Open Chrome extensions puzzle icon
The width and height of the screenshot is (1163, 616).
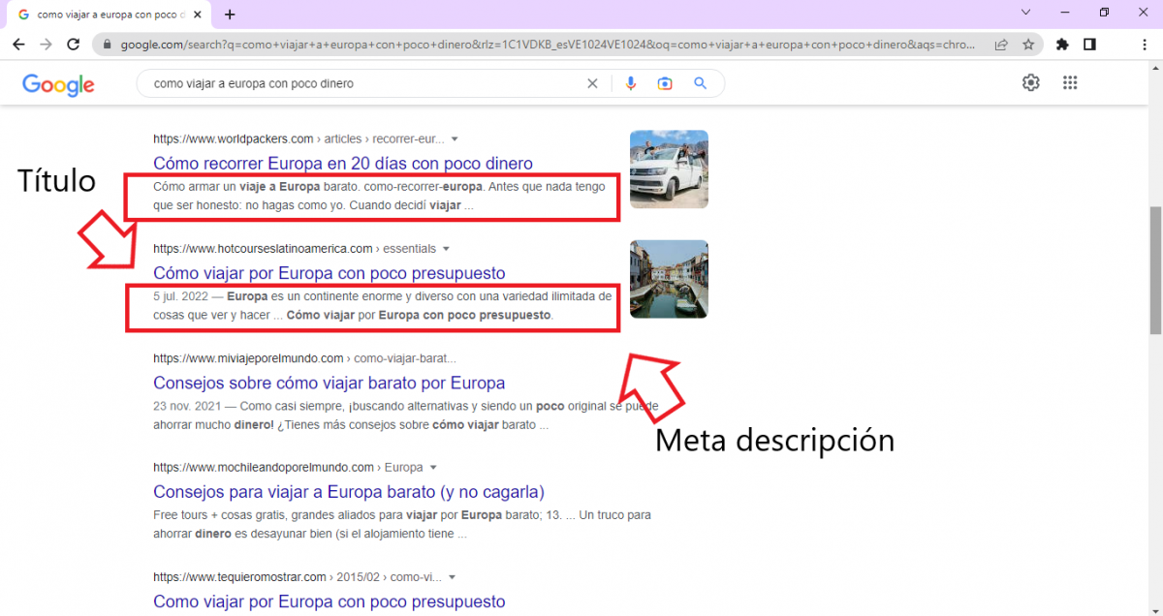coord(1062,45)
